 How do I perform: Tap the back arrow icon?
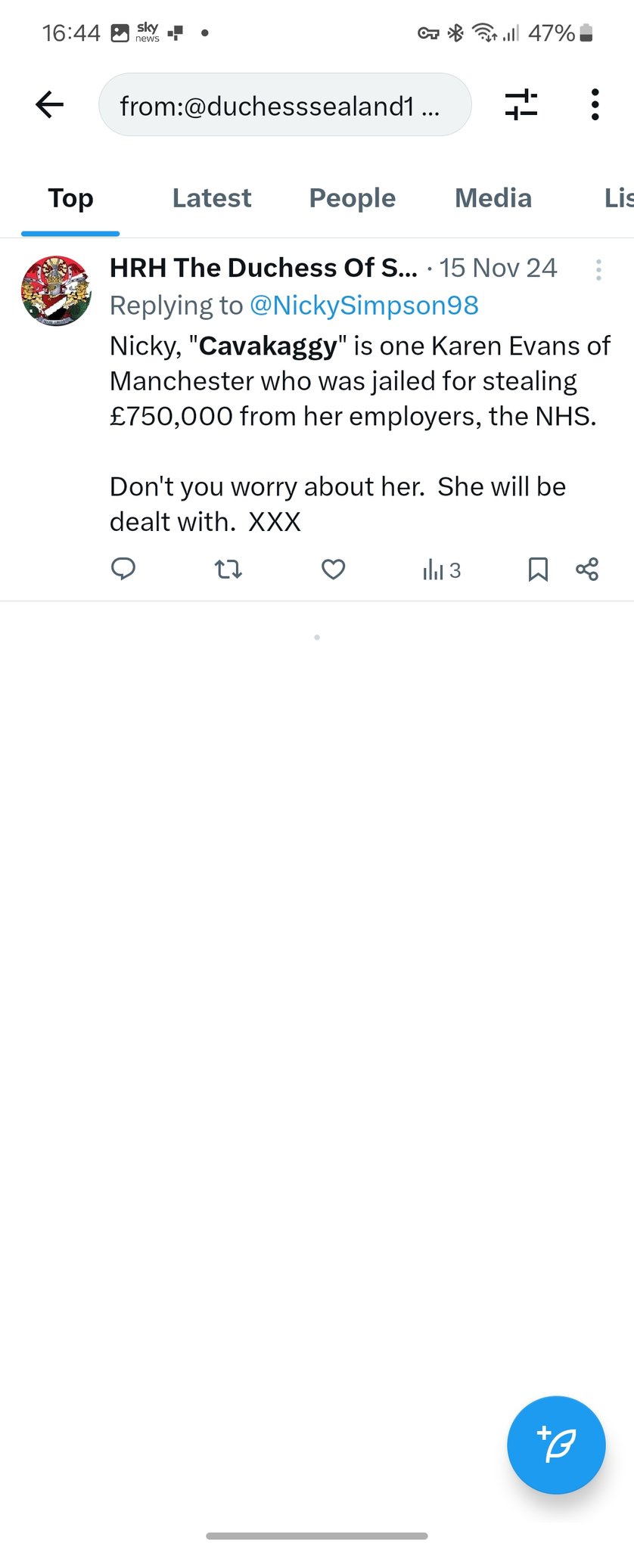click(50, 104)
